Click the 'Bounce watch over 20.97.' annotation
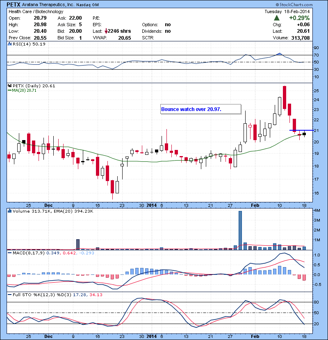Viewport: 328px width, 340px height. coord(200,109)
